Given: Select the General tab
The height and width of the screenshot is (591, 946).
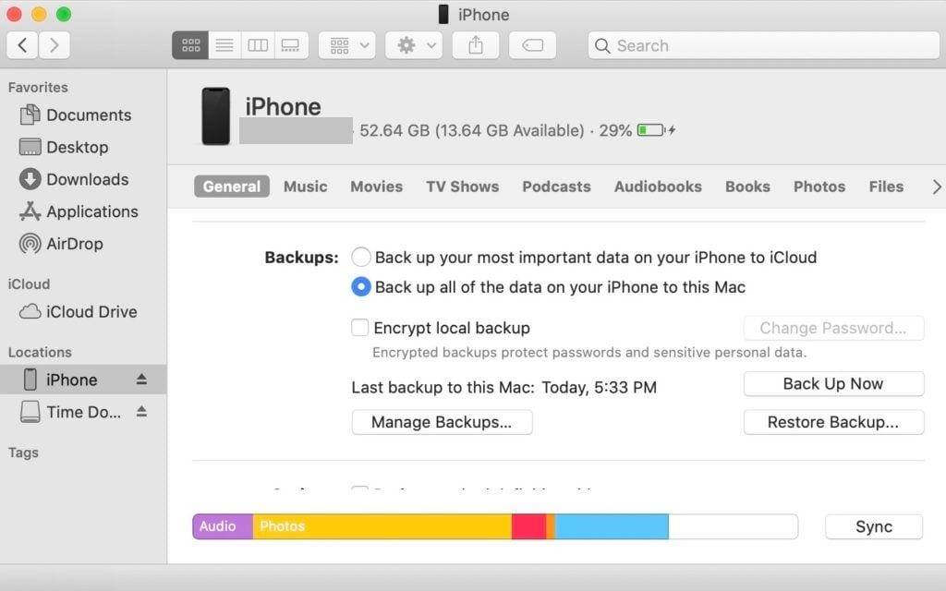Looking at the screenshot, I should pos(232,187).
